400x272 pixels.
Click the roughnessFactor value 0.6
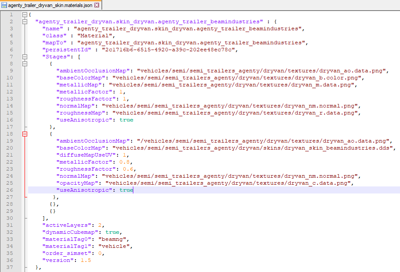click(x=128, y=169)
